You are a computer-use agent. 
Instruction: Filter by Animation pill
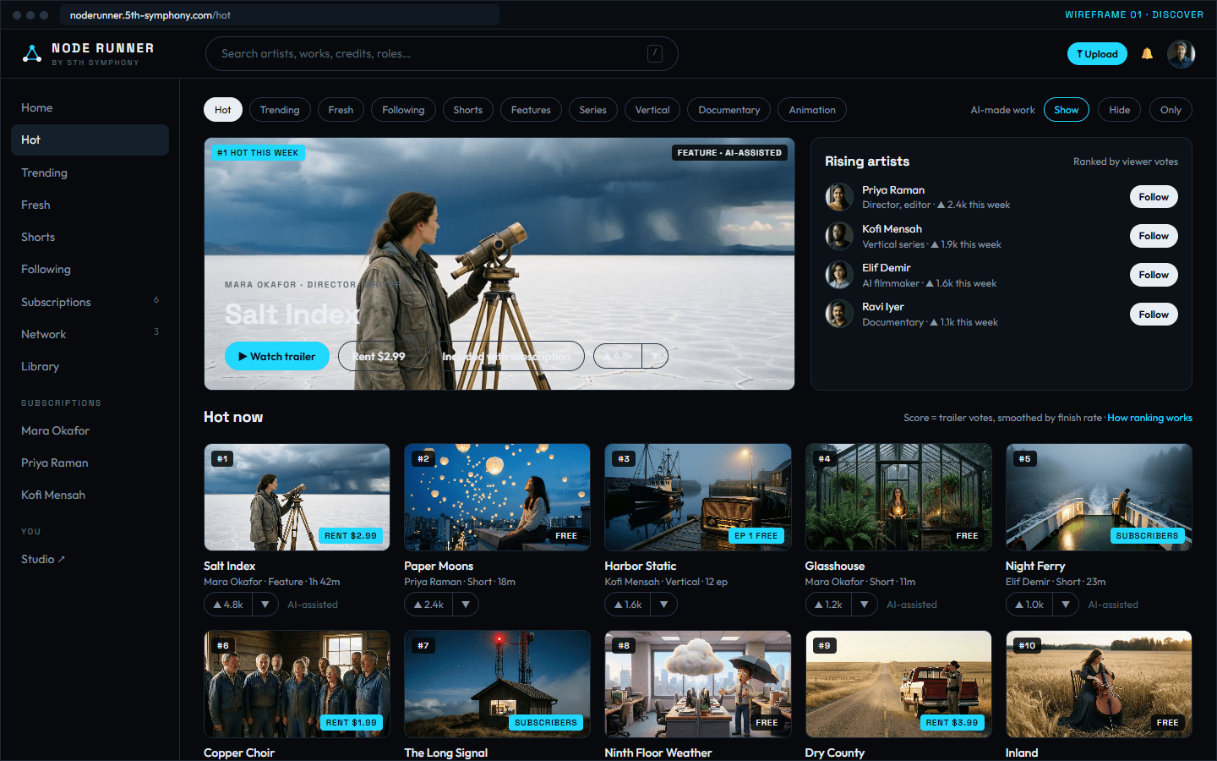[x=812, y=110]
